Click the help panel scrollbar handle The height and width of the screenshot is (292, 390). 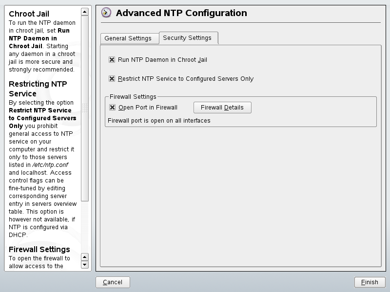click(85, 108)
